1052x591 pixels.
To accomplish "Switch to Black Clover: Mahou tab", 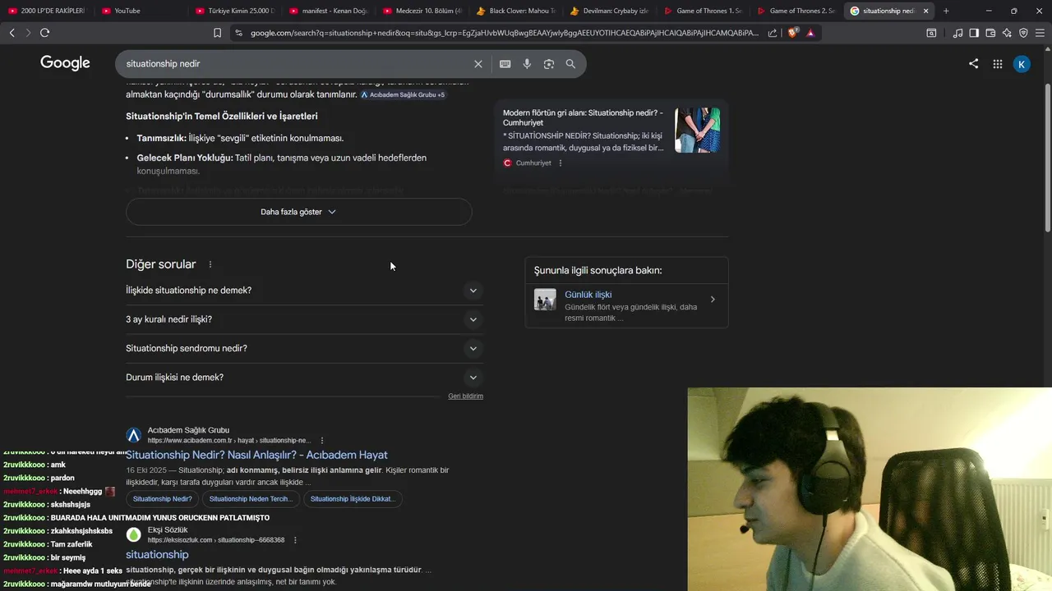I will [518, 11].
